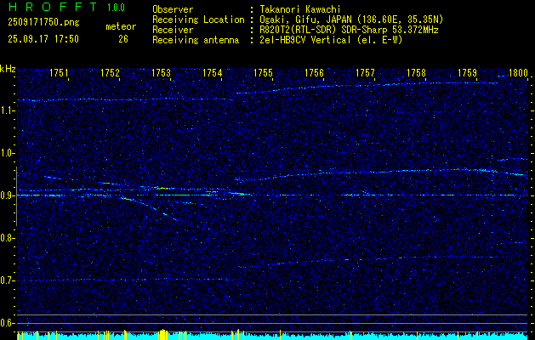Click the 1755 time marker
This screenshot has width=535, height=340.
tap(264, 74)
